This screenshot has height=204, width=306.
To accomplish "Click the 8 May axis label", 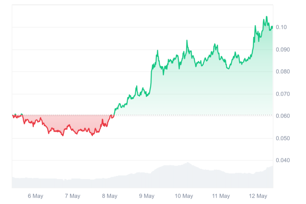I will pyautogui.click(x=109, y=196).
